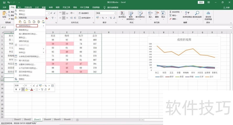Click the Format as Table (套用表格格式) icon

point(130,13)
